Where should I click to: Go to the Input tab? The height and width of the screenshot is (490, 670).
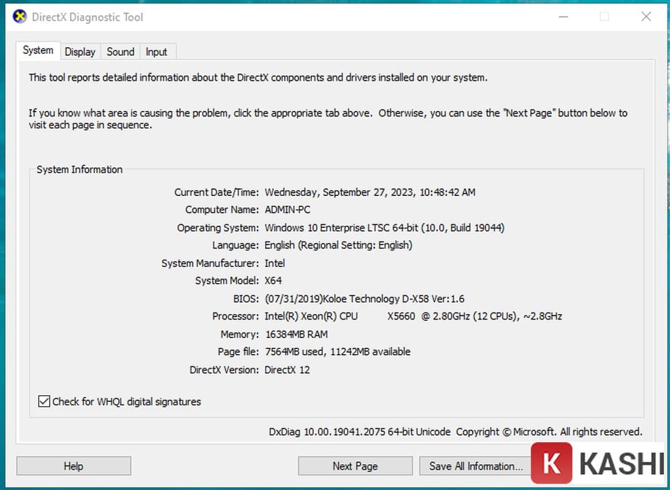(x=156, y=52)
